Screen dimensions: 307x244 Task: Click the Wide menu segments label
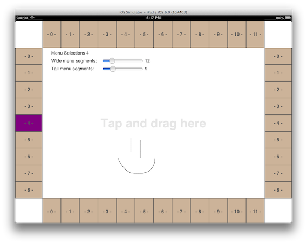pyautogui.click(x=74, y=61)
